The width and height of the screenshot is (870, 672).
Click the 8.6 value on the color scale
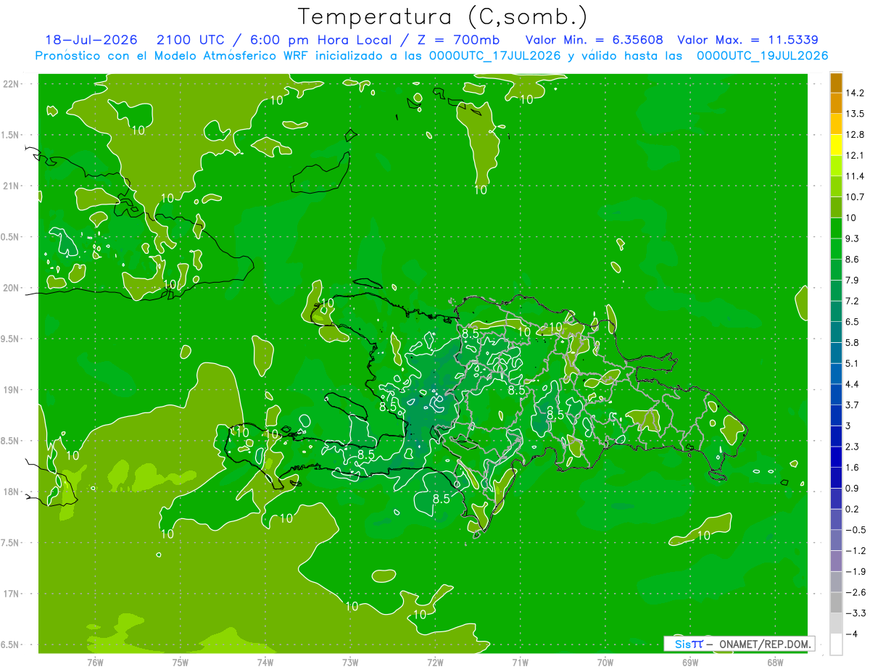(853, 260)
